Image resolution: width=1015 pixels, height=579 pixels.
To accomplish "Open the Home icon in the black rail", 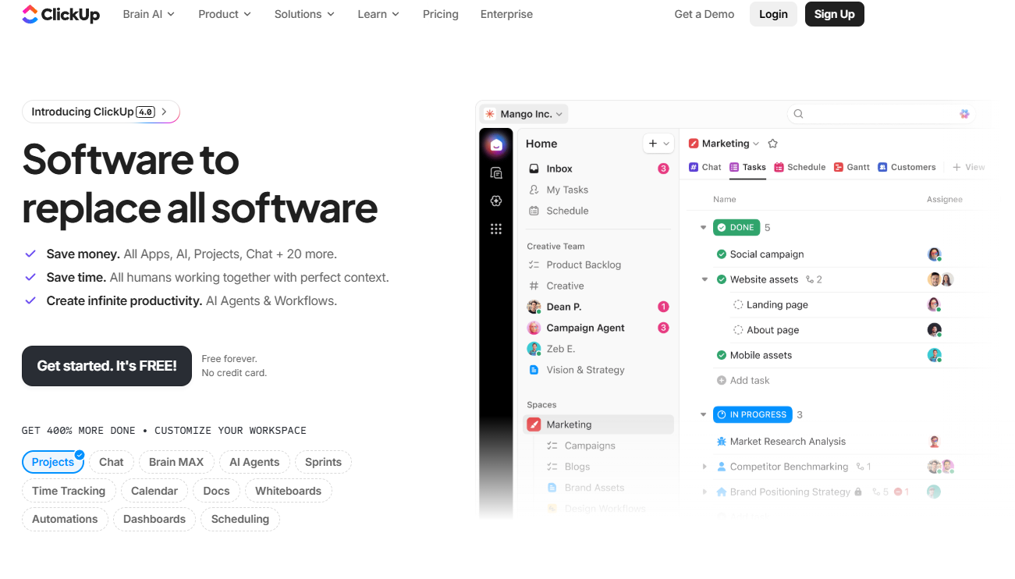I will click(x=496, y=144).
